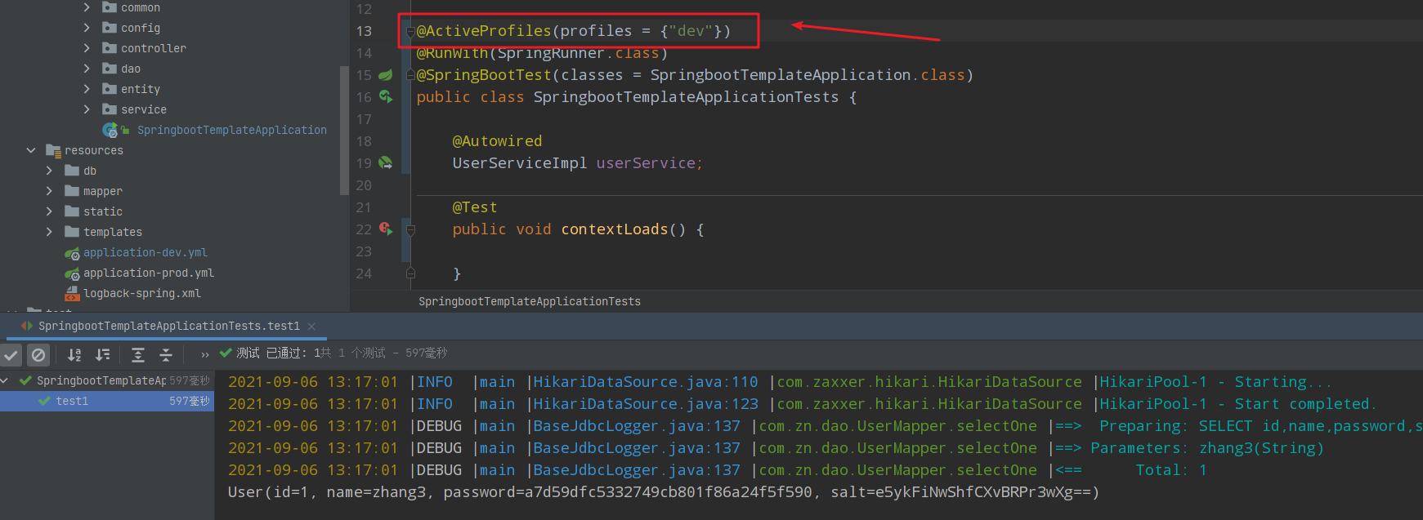Click the run test class gutter icon on line 16

(386, 97)
